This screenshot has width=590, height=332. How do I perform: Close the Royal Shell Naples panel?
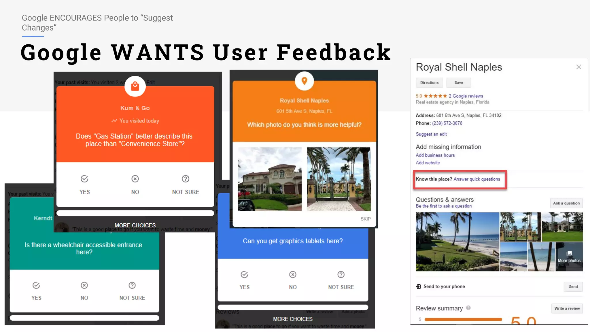pos(579,67)
